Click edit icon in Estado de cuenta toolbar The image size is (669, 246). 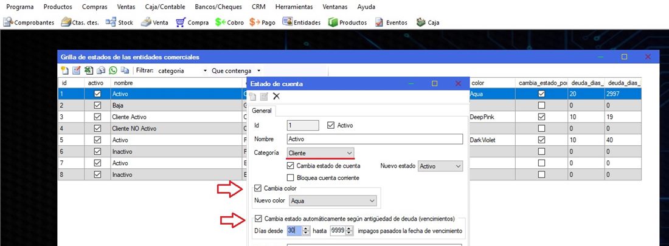265,97
